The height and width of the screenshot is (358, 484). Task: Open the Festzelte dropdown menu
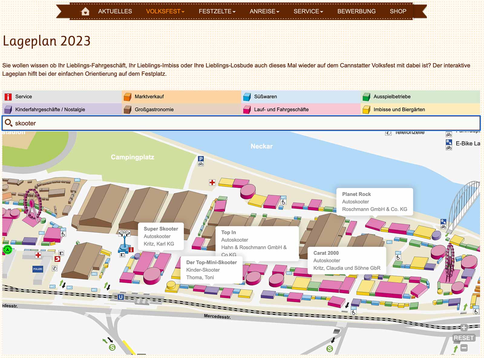(217, 12)
